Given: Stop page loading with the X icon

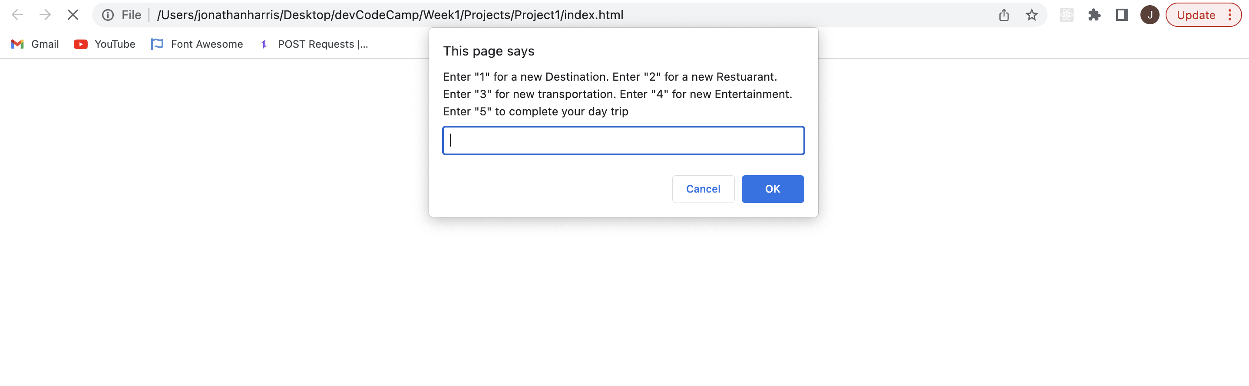Looking at the screenshot, I should 73,15.
